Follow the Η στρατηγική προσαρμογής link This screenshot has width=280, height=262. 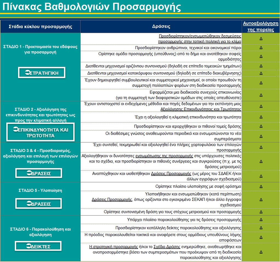pos(113,247)
